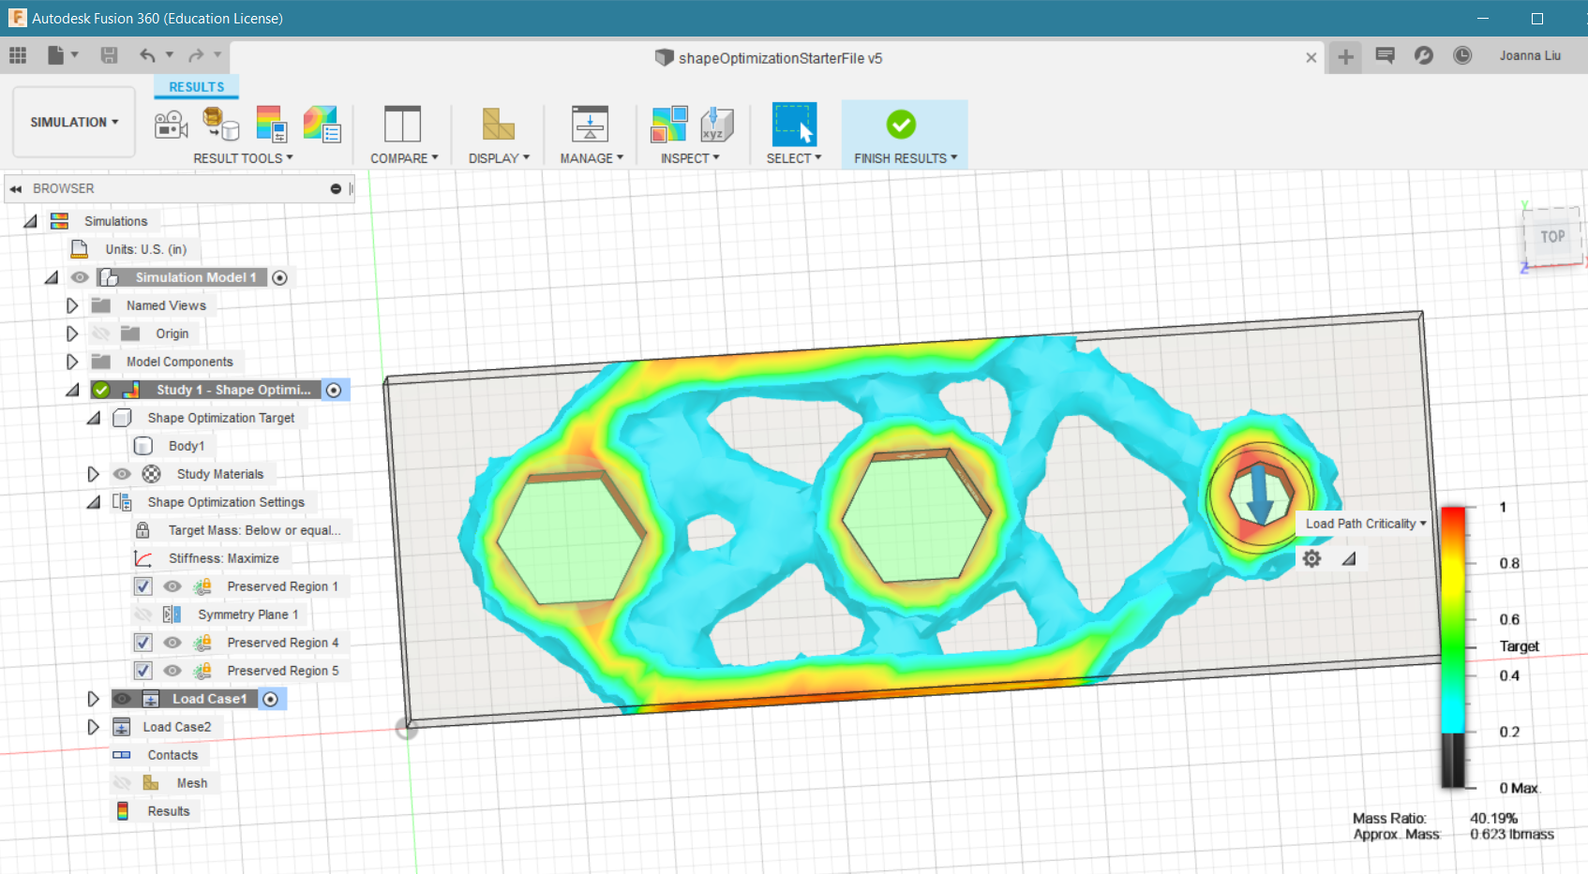
Task: Hide Preserved Region 1 via eye icon
Action: [172, 586]
